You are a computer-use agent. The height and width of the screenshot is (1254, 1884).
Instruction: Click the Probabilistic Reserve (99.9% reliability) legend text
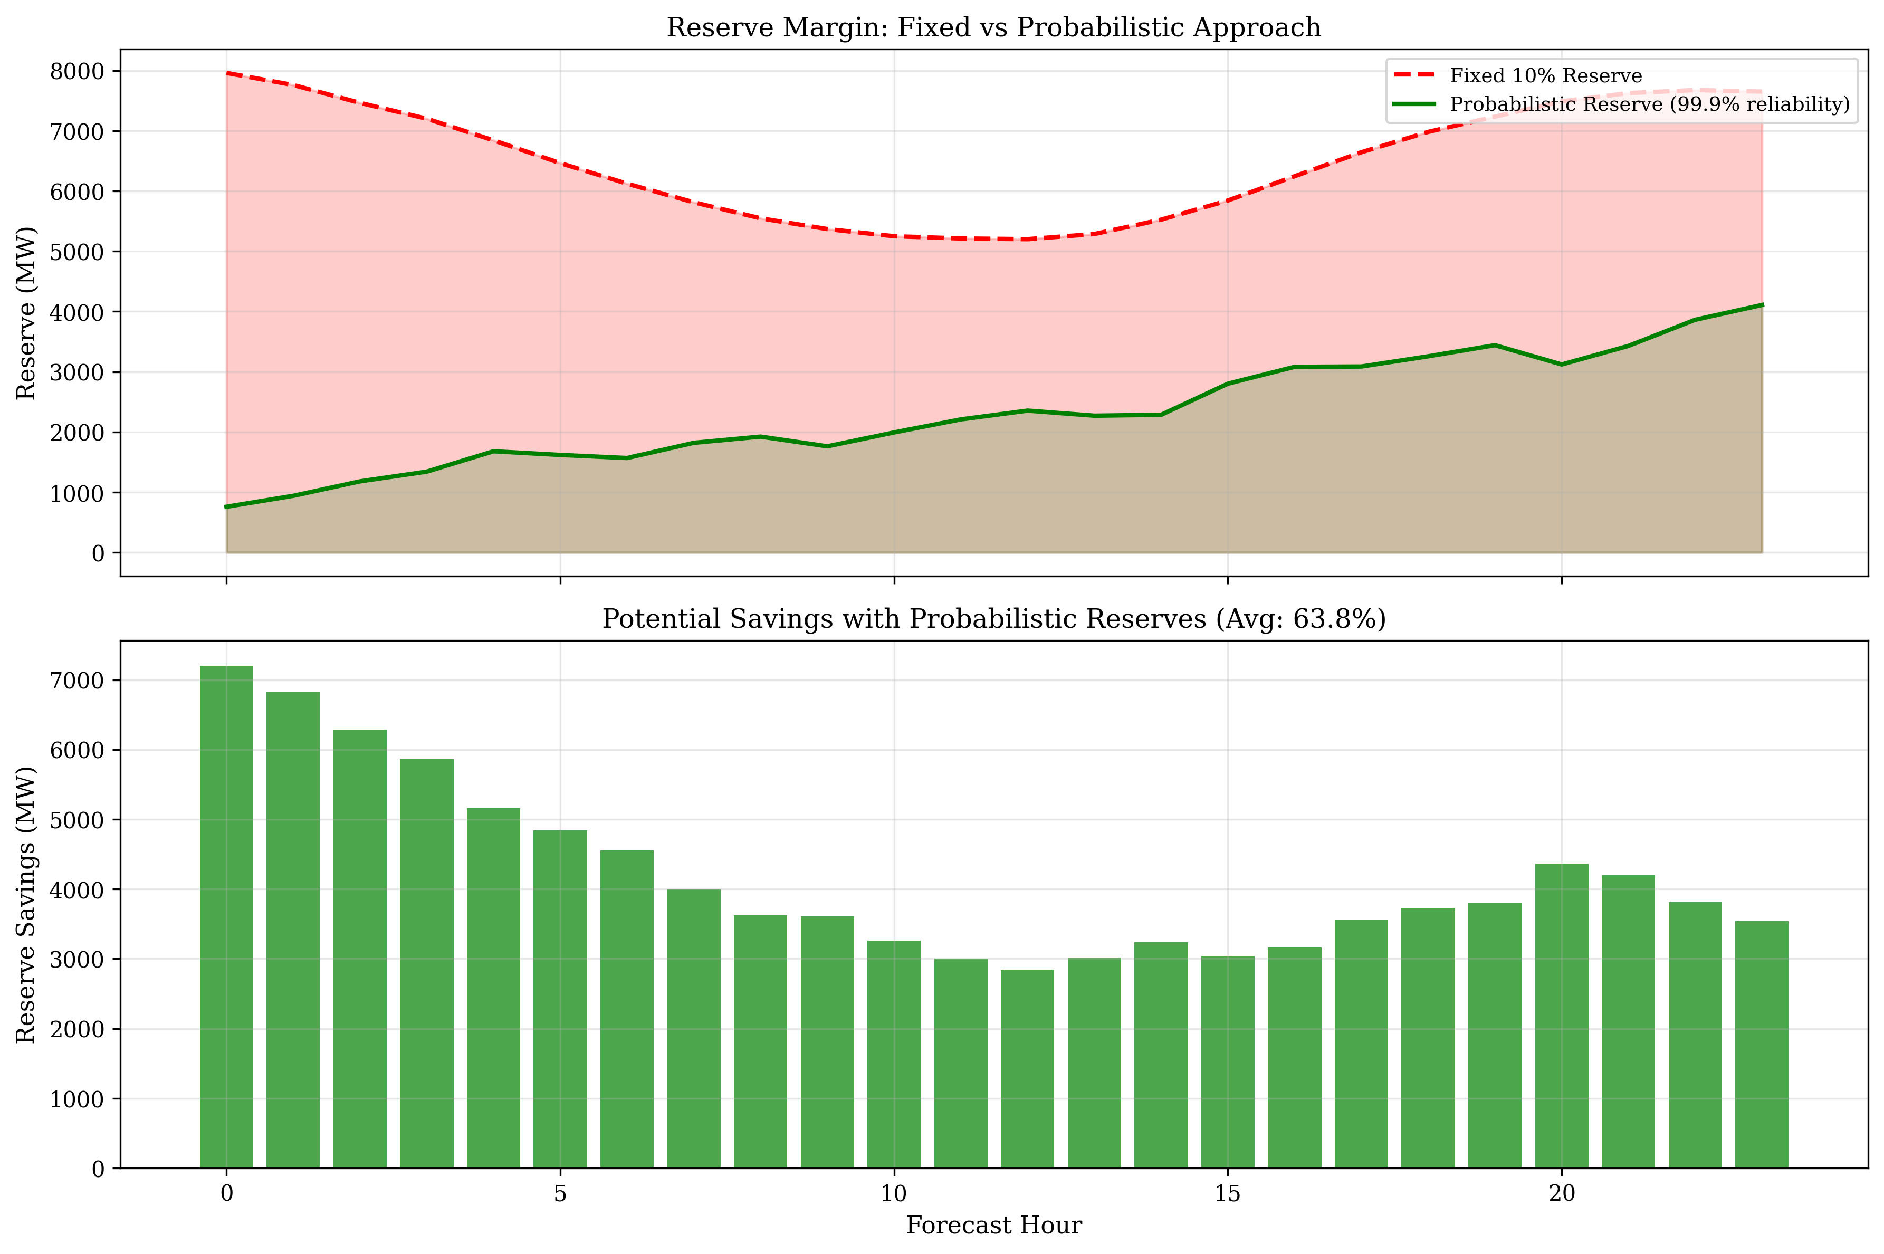click(x=1649, y=104)
